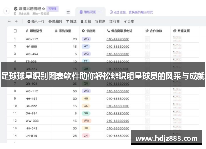
Task: Select the WG-112 cell in row 8
Action: 32,91
